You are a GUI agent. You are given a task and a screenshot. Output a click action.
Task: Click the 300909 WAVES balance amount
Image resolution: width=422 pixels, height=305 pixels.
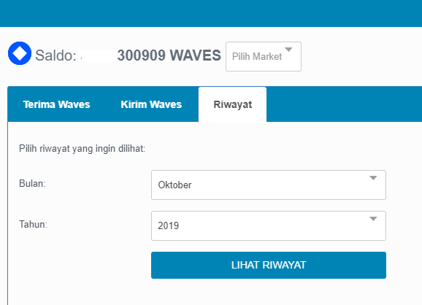click(x=169, y=55)
